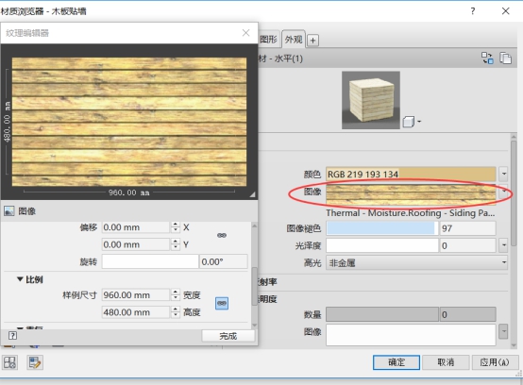Image resolution: width=523 pixels, height=385 pixels.
Task: Adjust the 图像褪色 slider
Action: click(x=382, y=228)
